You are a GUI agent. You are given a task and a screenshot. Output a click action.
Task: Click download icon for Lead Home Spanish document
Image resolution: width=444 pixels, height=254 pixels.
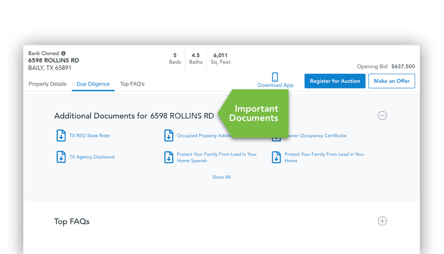(168, 158)
